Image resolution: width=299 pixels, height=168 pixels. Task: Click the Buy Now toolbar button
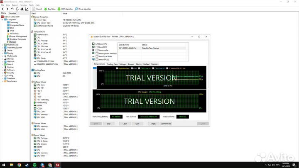pos(50,9)
